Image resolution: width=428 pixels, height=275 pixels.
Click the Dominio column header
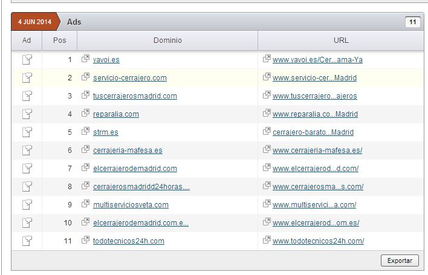[x=167, y=40]
